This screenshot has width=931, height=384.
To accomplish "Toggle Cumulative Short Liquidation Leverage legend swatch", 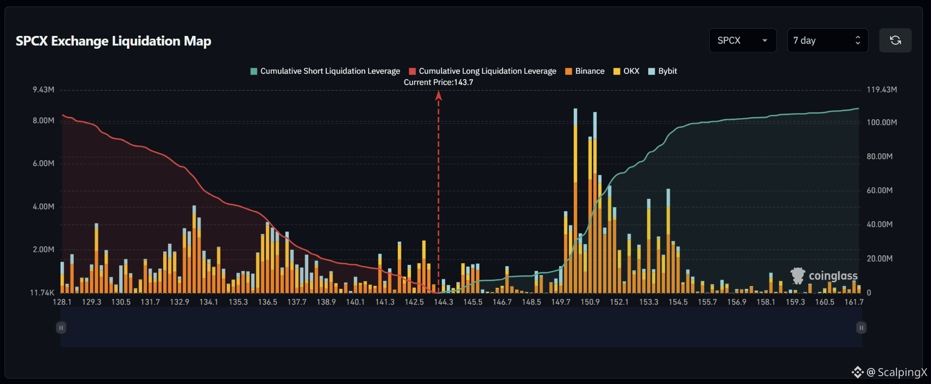I will pos(254,71).
